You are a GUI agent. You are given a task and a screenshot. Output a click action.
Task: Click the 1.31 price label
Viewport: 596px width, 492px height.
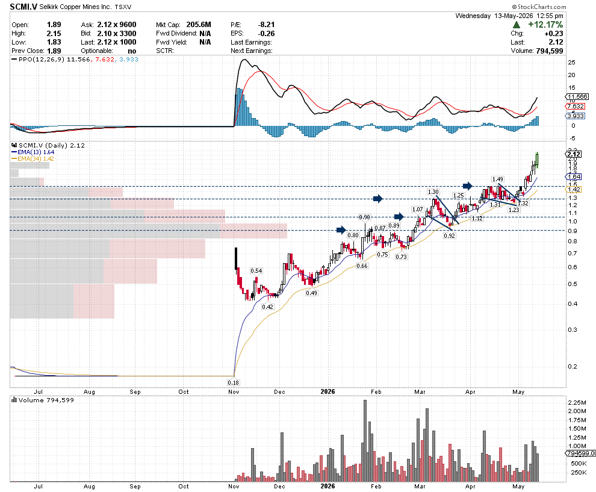[495, 204]
